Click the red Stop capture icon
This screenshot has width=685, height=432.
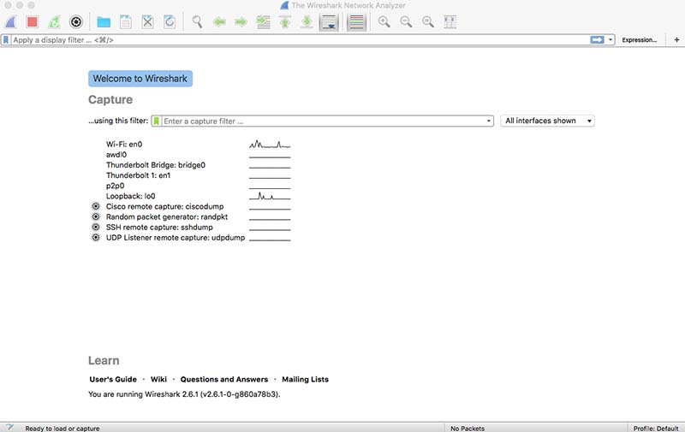click(33, 21)
